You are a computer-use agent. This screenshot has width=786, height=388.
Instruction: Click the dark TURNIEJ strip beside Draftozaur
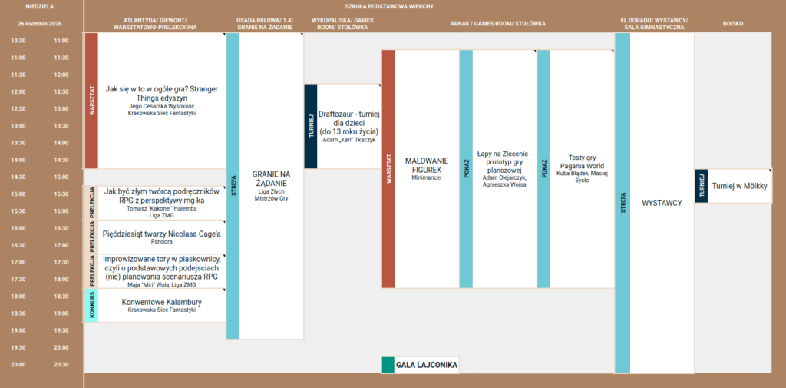pos(310,126)
